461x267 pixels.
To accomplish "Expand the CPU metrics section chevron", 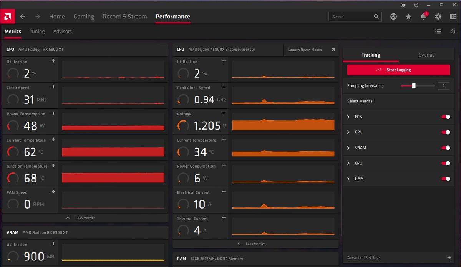I will click(x=348, y=163).
